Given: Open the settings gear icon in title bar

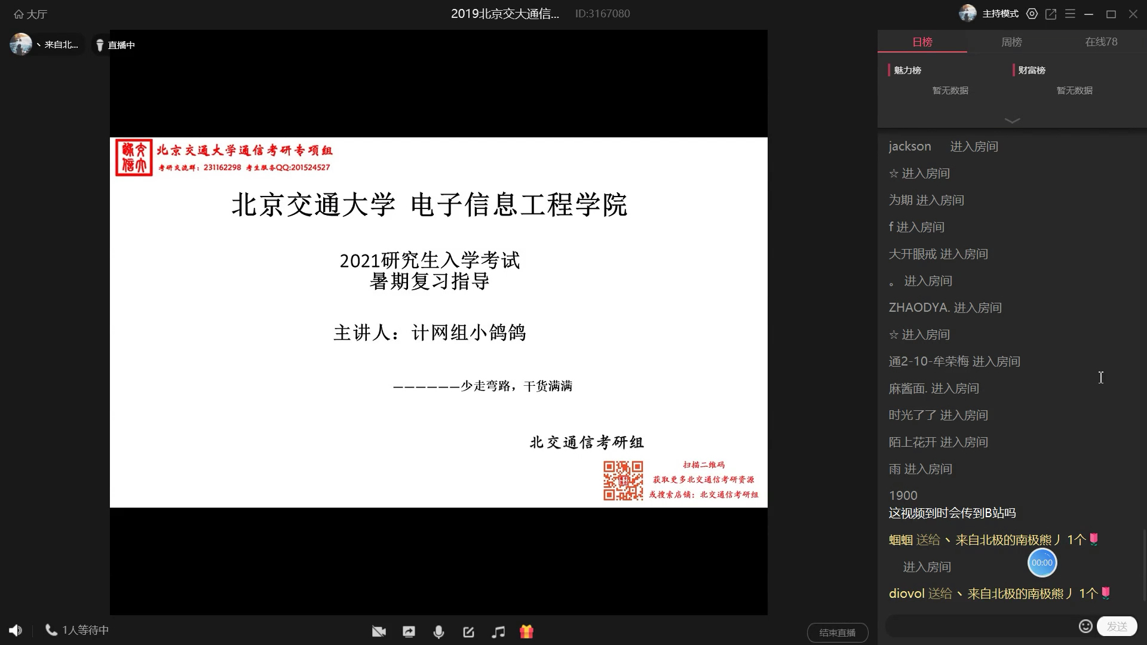Looking at the screenshot, I should point(1032,13).
